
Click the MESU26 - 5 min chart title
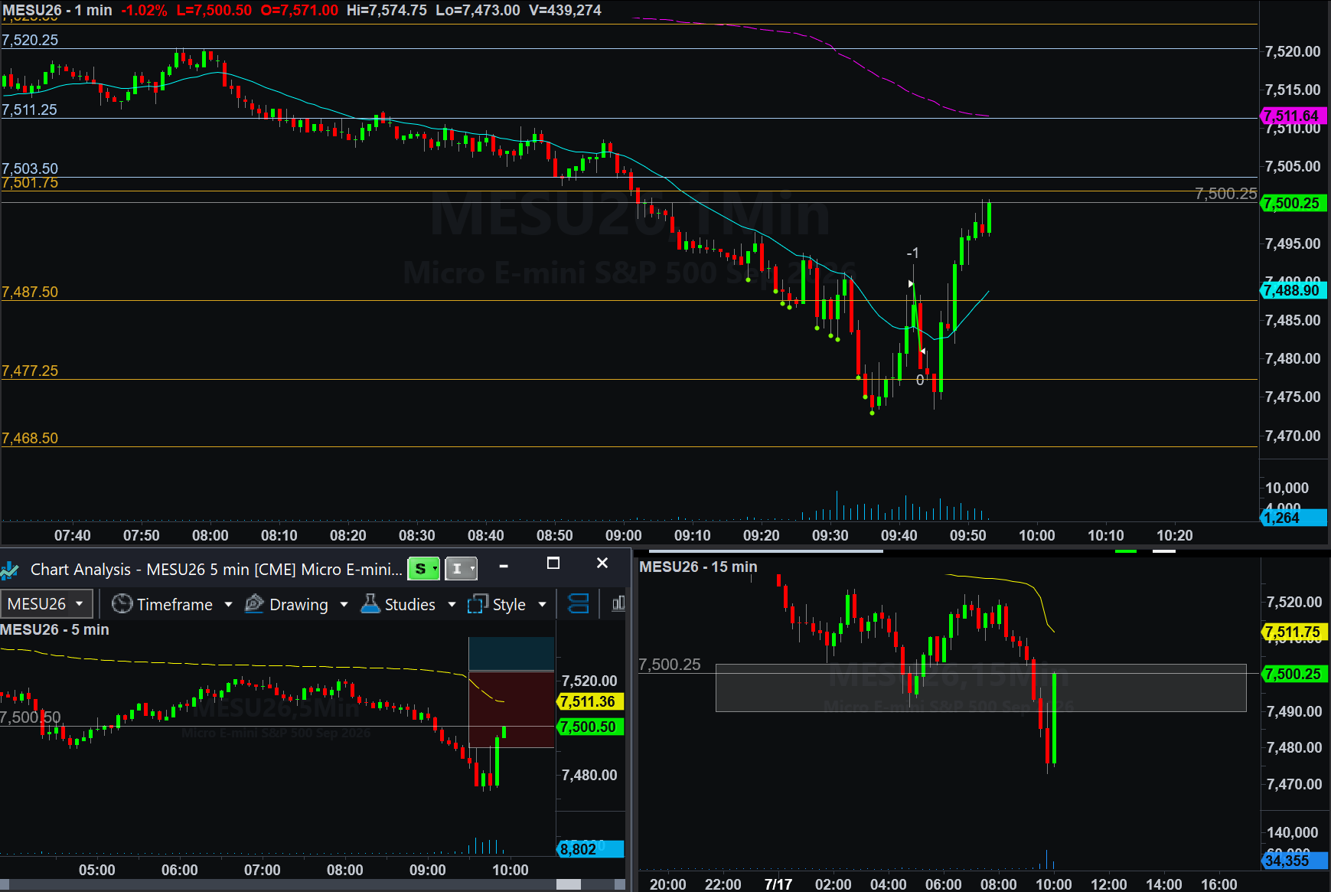click(x=54, y=629)
